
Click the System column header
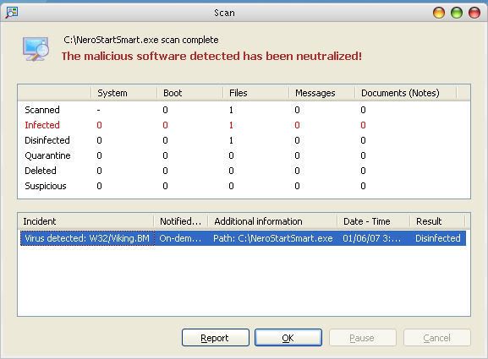tap(123, 93)
